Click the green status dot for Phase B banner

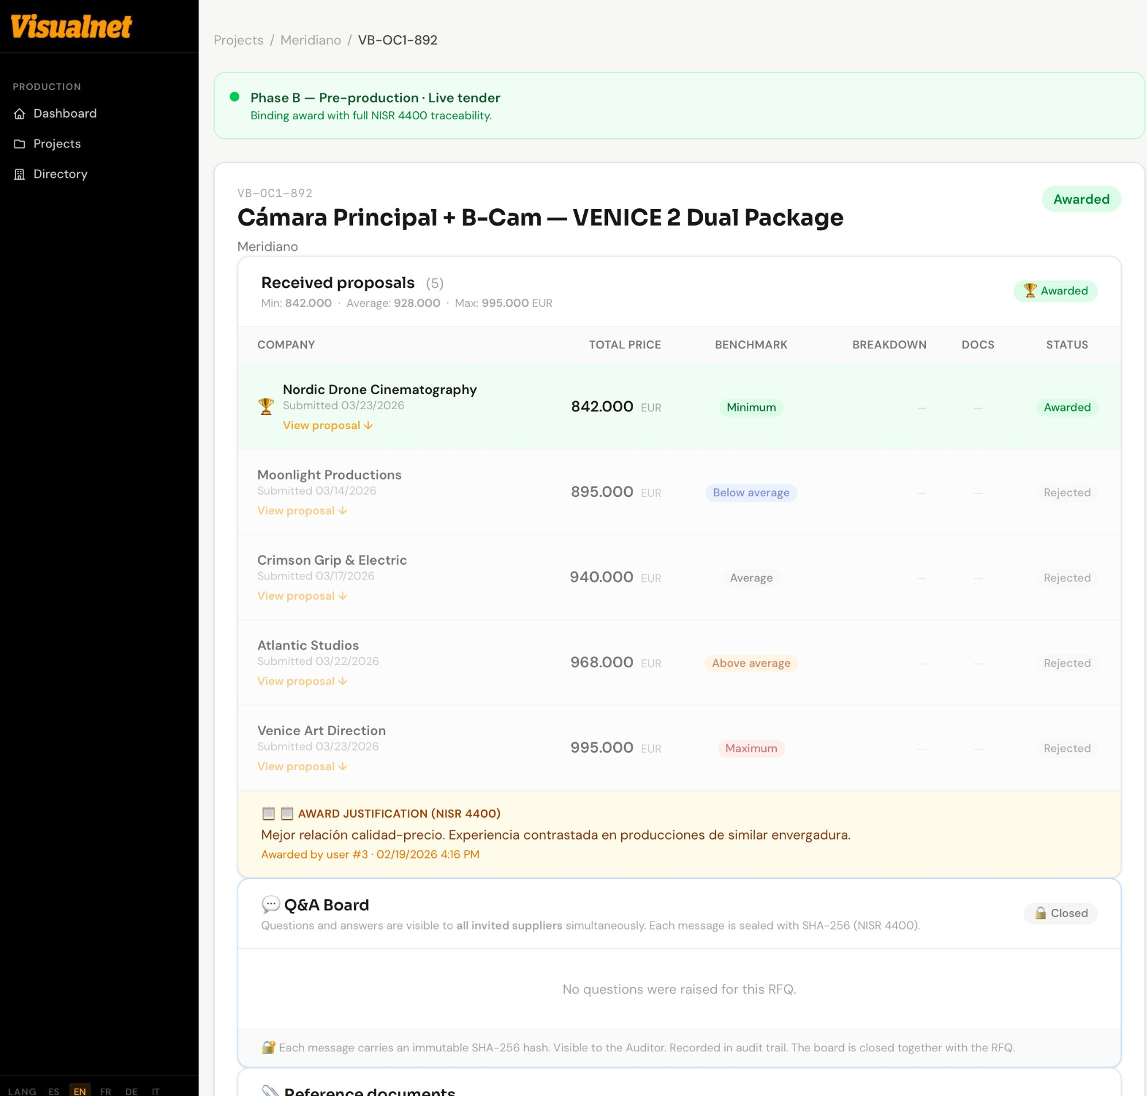tap(234, 98)
